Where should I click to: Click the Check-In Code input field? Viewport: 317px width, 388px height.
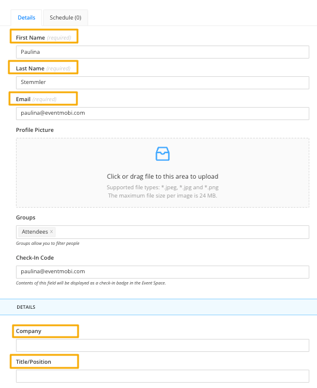point(163,272)
